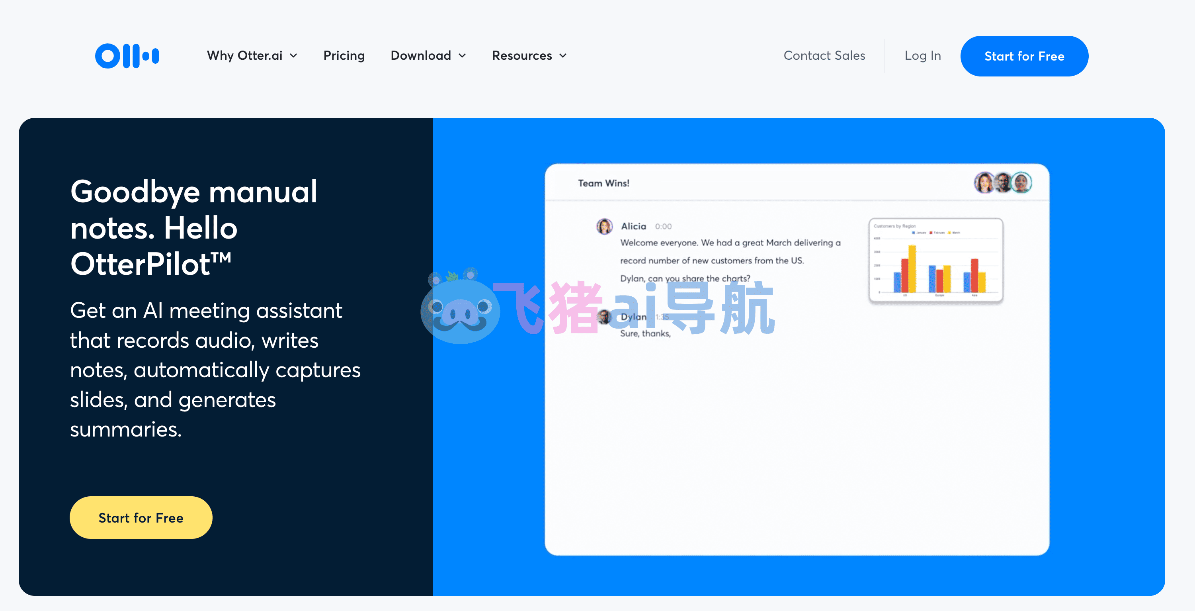This screenshot has width=1195, height=611.
Task: Open the Why Otter.ai menu
Action: [244, 56]
